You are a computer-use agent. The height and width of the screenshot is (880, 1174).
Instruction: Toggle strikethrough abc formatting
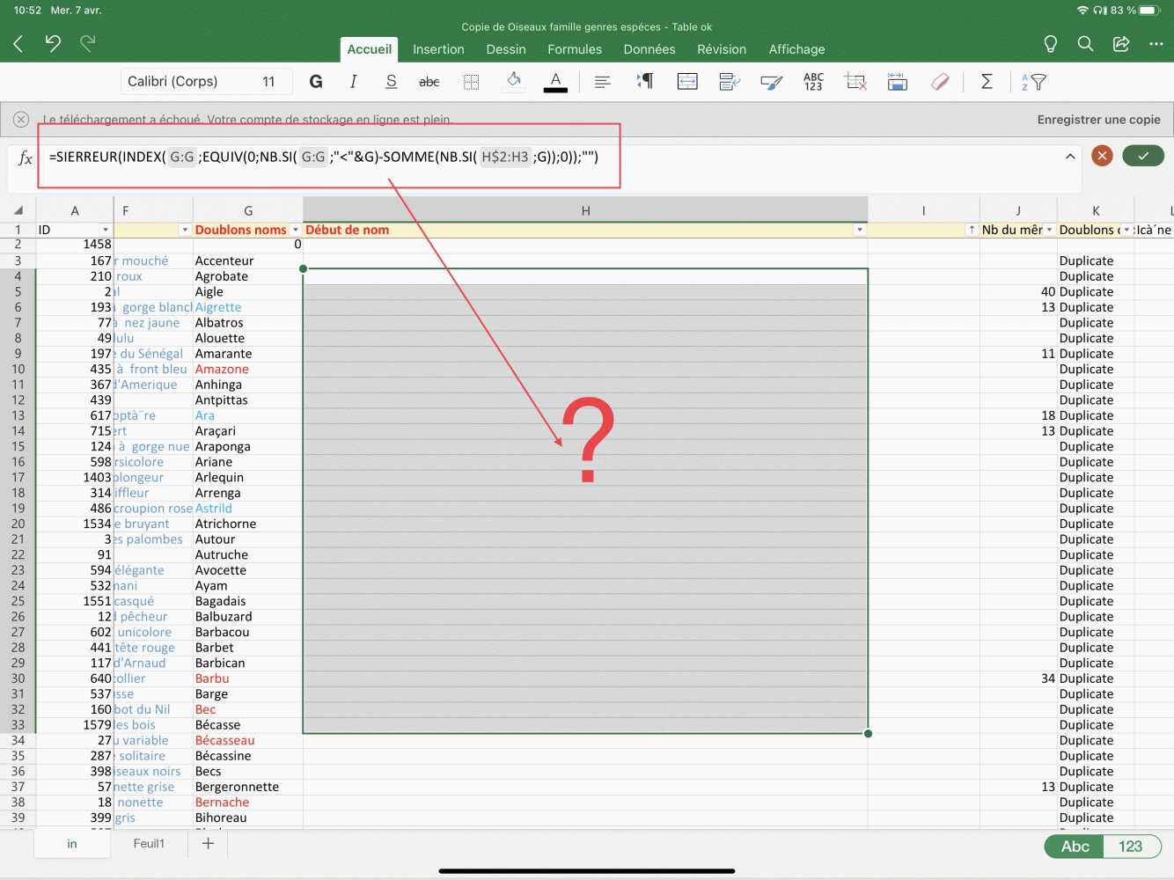point(429,82)
